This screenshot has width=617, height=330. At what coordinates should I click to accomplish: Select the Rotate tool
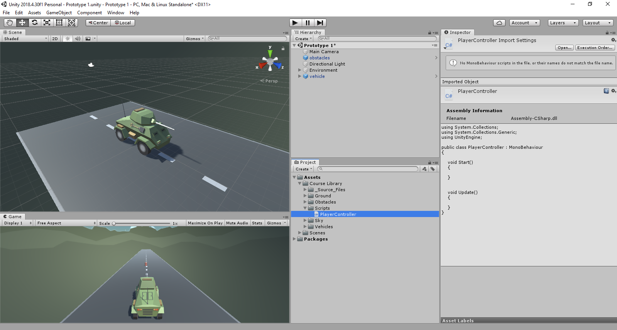(x=34, y=23)
